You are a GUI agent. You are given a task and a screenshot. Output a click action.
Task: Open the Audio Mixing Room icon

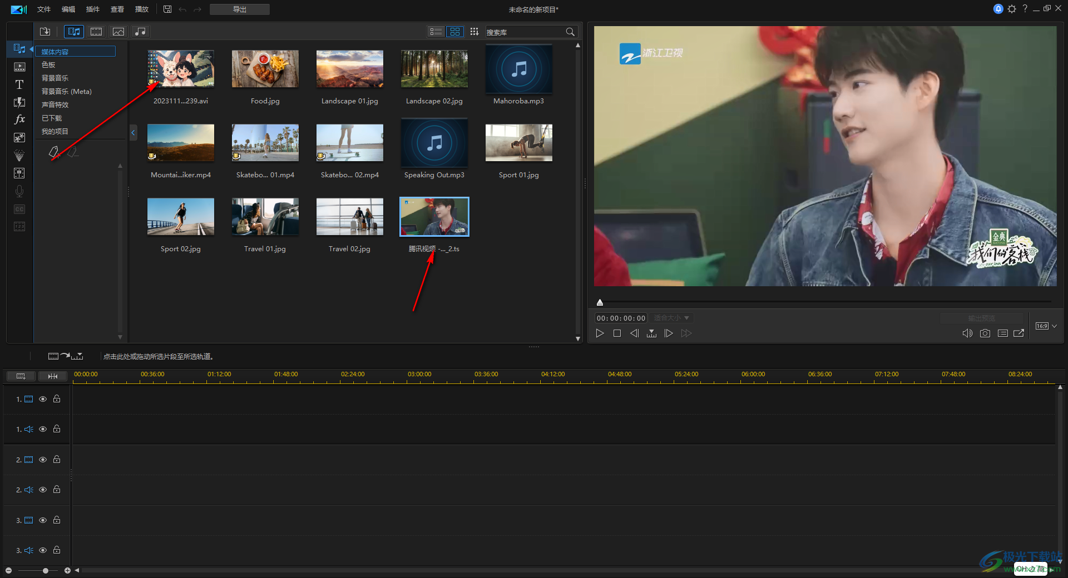(x=19, y=173)
